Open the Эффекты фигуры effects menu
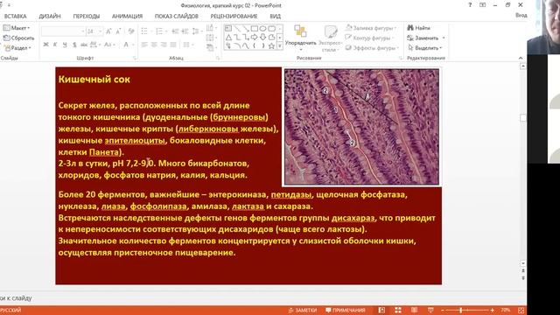Screen dimensions: 560x315 [x=373, y=48]
